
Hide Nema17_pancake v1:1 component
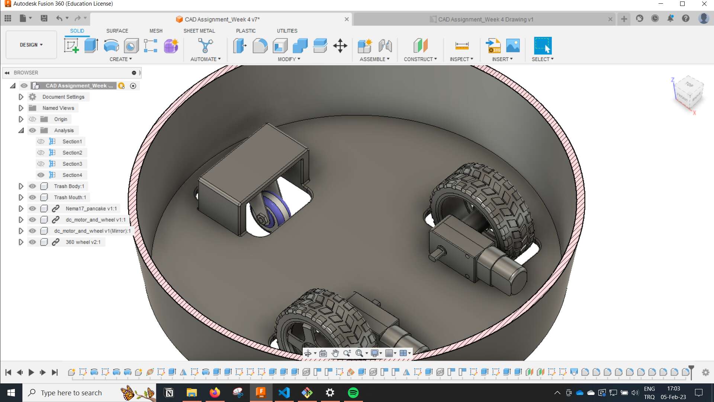[32, 208]
